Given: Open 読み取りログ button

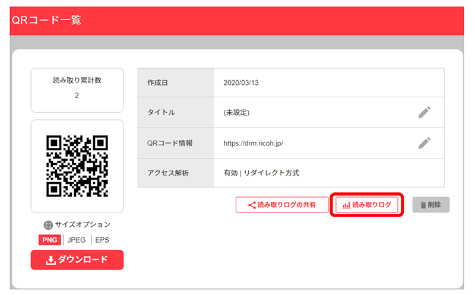Looking at the screenshot, I should pyautogui.click(x=367, y=205).
